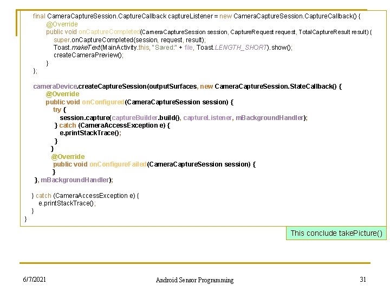Image resolution: width=390 pixels, height=292 pixels.
Task: Click the 'This conclude takePicture()' callout box
Action: 336,233
